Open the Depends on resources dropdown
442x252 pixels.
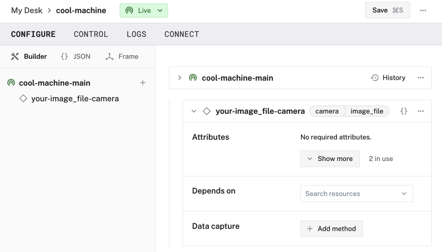(x=356, y=193)
